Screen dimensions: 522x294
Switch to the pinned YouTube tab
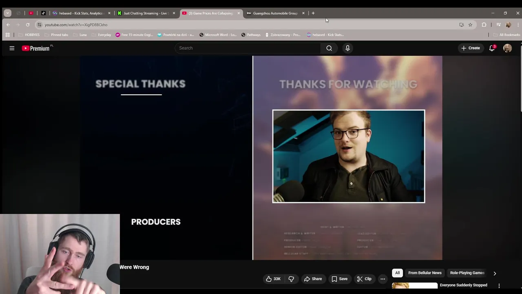tap(31, 13)
